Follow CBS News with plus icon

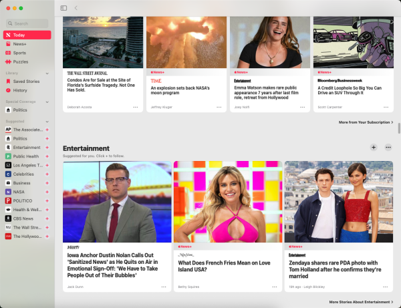pyautogui.click(x=47, y=218)
